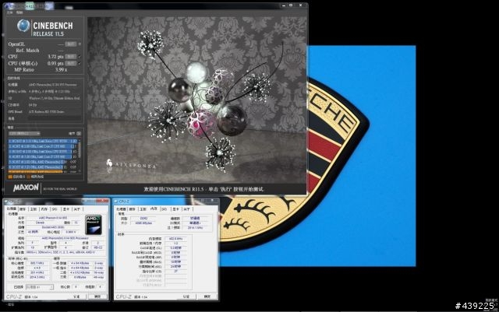Open SPD tab in CPU-Z memory window
The image size is (499, 312).
165,209
